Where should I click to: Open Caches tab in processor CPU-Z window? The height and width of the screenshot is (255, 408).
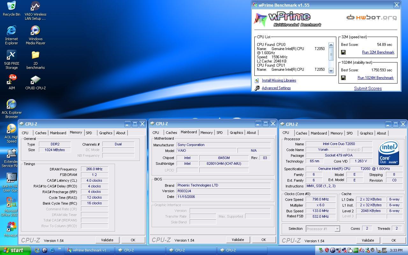(x=301, y=133)
